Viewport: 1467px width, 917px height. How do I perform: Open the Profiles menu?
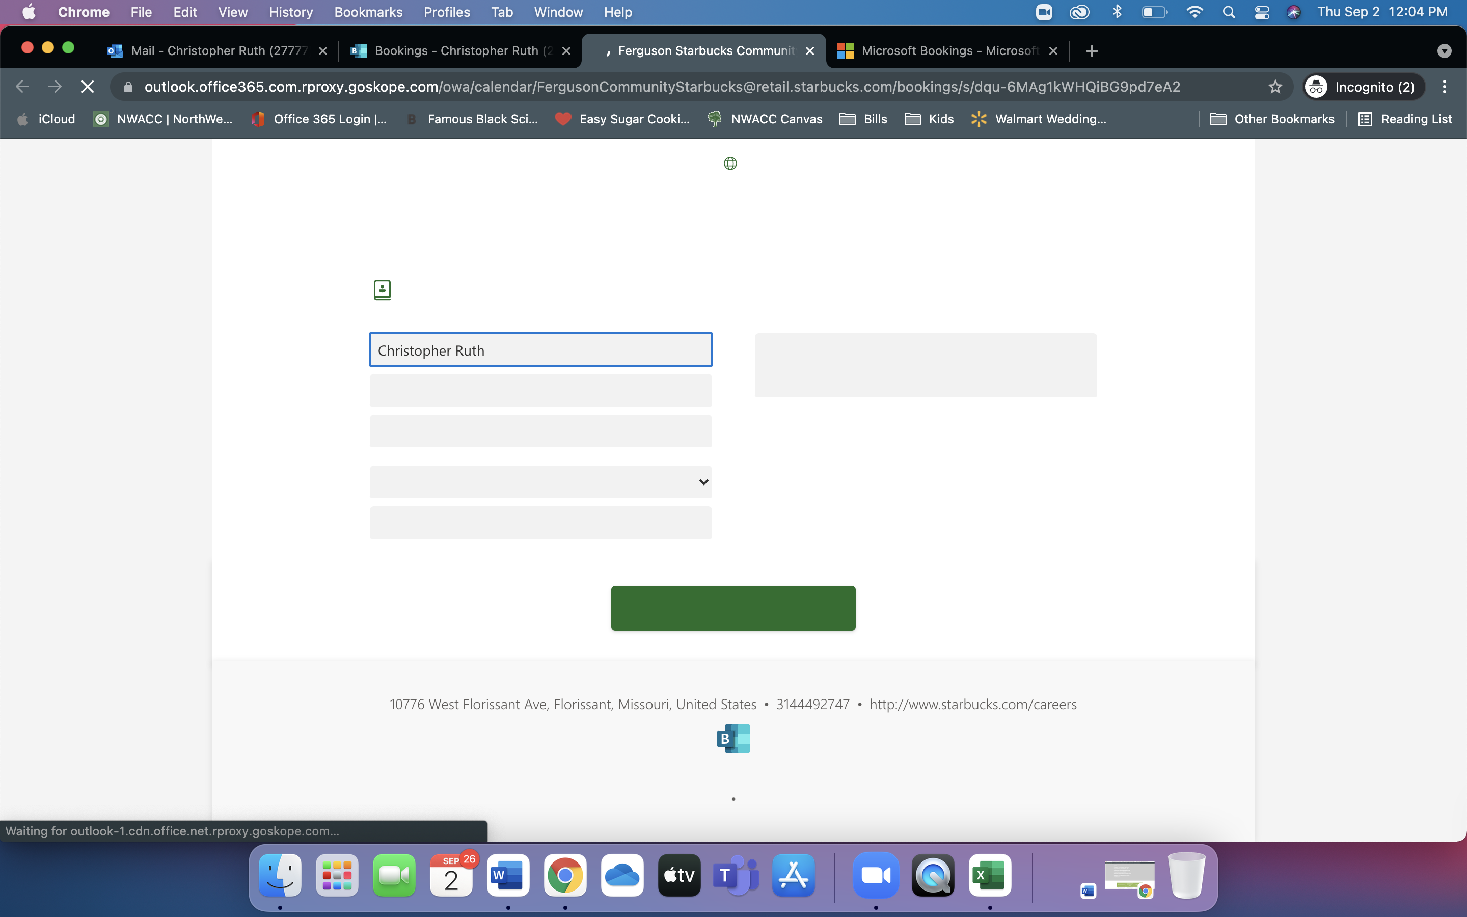click(447, 12)
